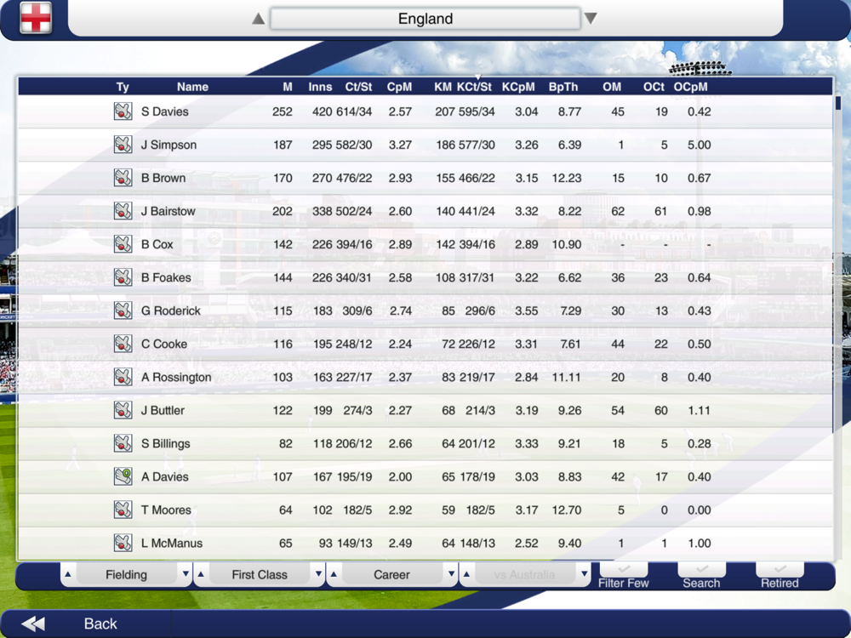Select player name J Bairstow
The height and width of the screenshot is (638, 851).
pos(168,211)
